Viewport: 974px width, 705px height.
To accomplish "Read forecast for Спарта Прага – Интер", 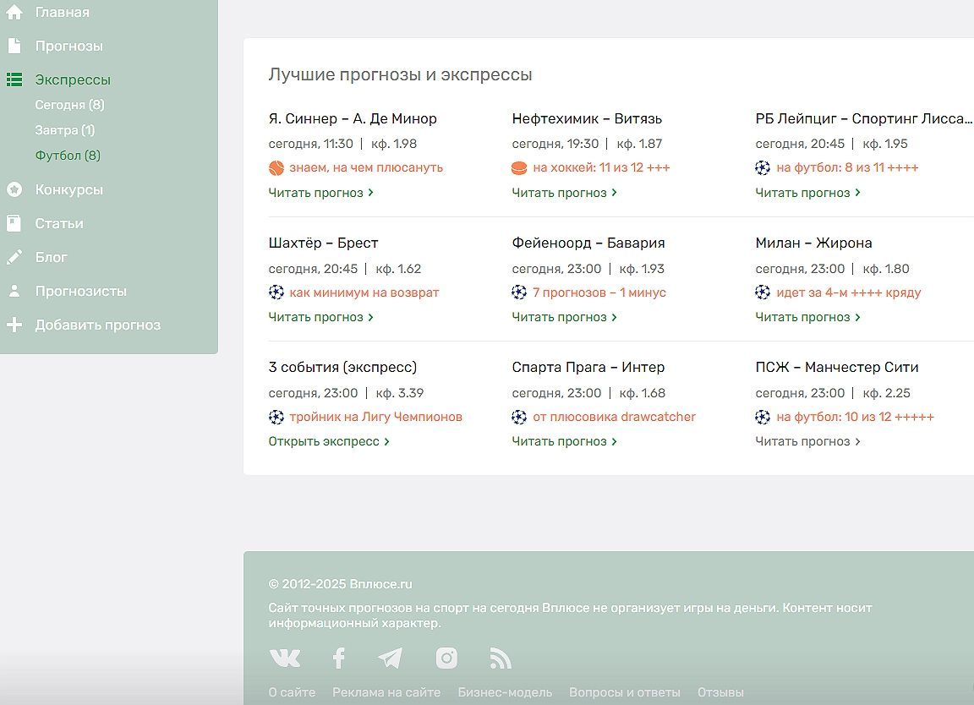I will (565, 441).
